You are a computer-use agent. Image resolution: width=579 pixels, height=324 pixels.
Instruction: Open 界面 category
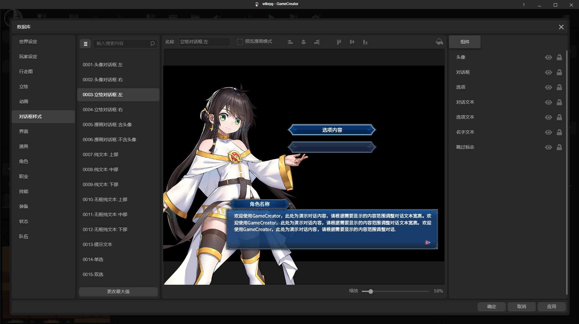[43, 132]
